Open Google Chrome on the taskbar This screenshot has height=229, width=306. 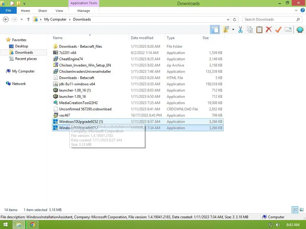tap(33, 225)
